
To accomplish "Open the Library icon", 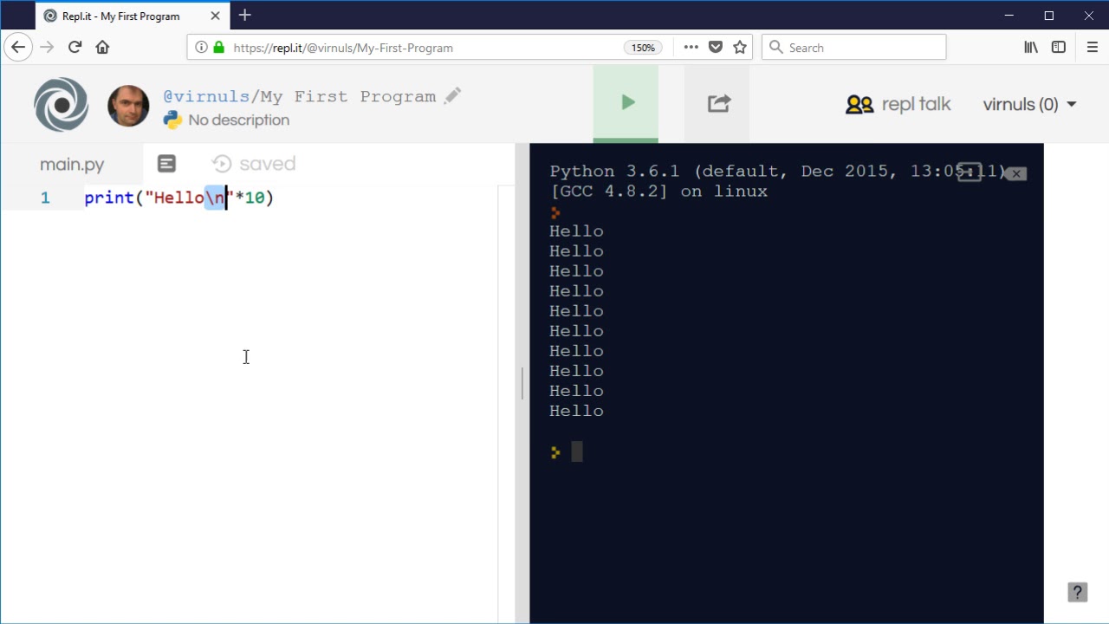I will pyautogui.click(x=1031, y=48).
